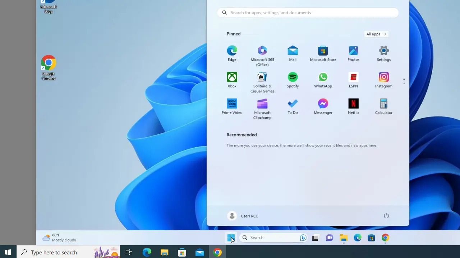
Task: Open Microsoft Store on the host taskbar
Action: click(182, 252)
